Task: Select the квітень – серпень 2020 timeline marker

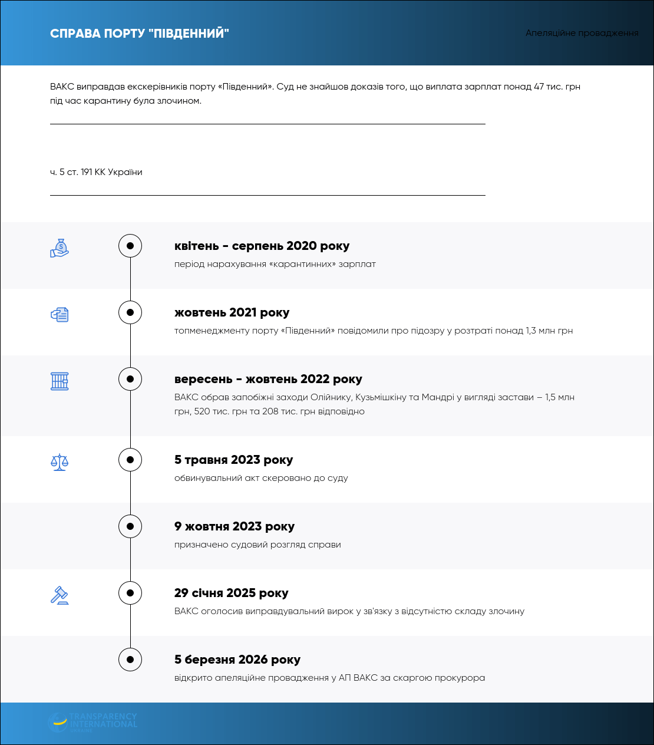Action: [130, 246]
